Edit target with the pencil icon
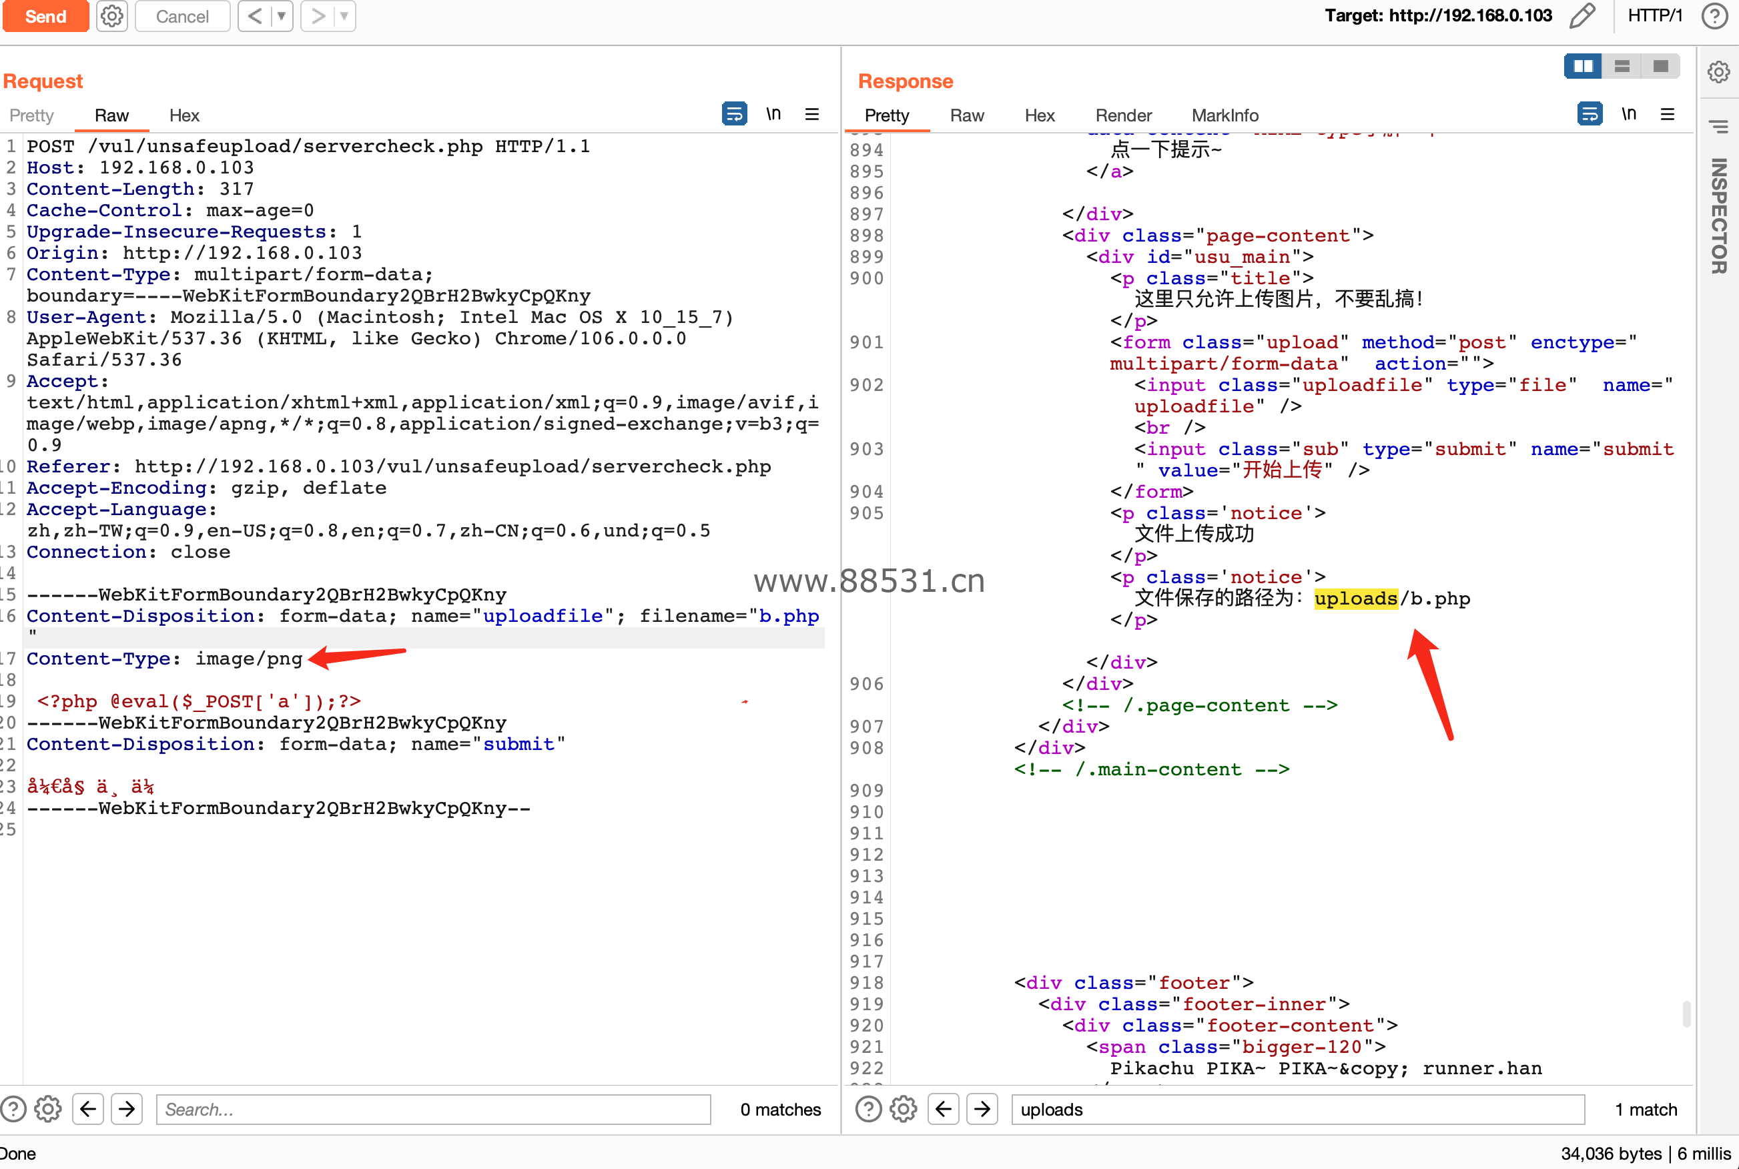Viewport: 1739px width, 1169px height. (x=1582, y=17)
